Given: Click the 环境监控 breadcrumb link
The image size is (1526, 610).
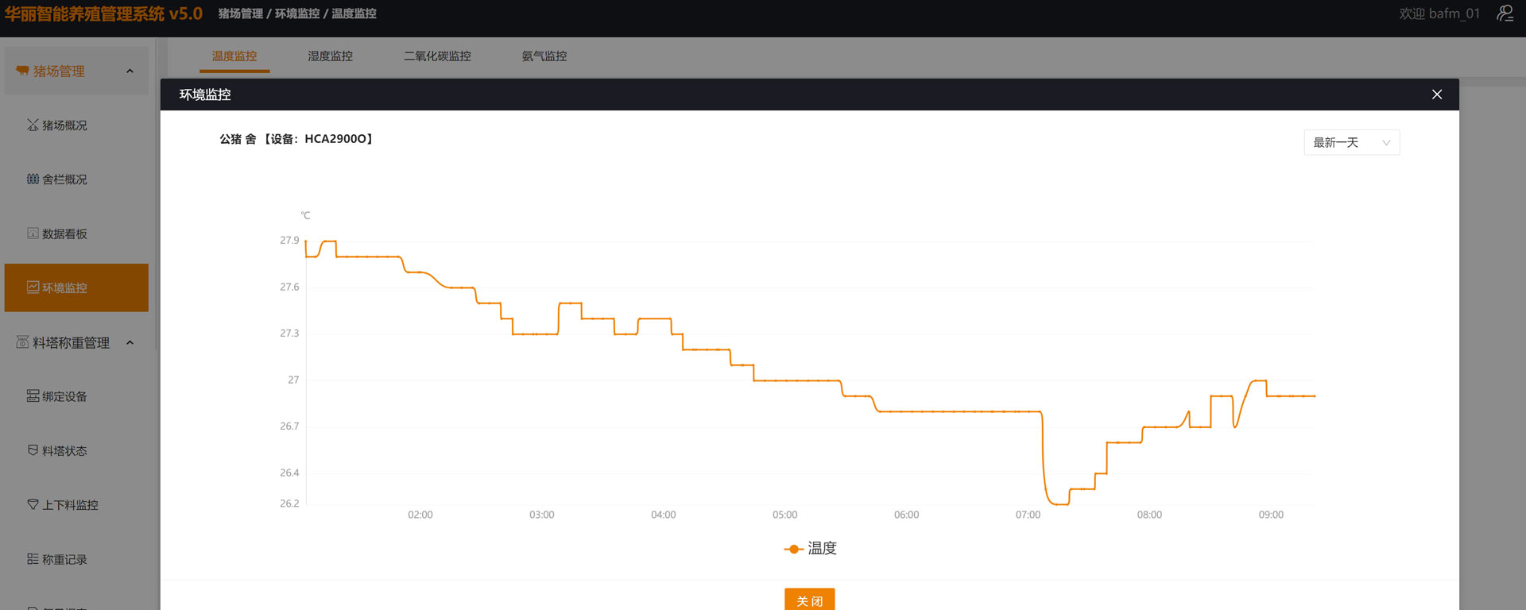Looking at the screenshot, I should click(297, 14).
